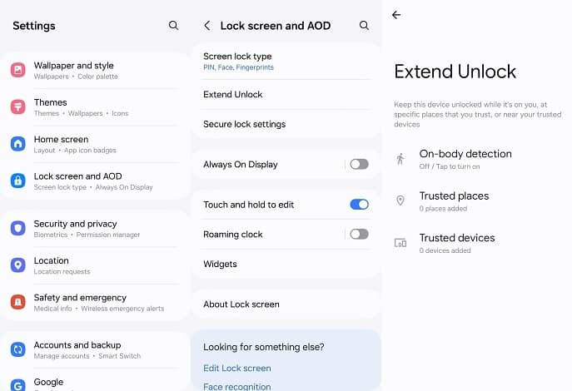Click the Wallpaper and style icon
This screenshot has height=391, width=572.
(x=17, y=70)
